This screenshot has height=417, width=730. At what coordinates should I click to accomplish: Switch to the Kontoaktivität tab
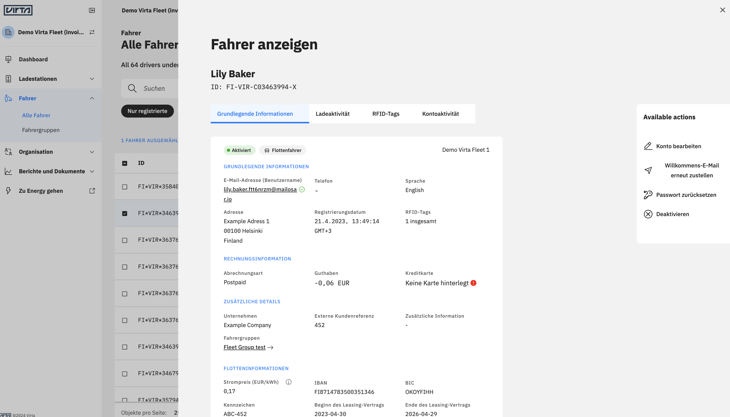pyautogui.click(x=440, y=114)
